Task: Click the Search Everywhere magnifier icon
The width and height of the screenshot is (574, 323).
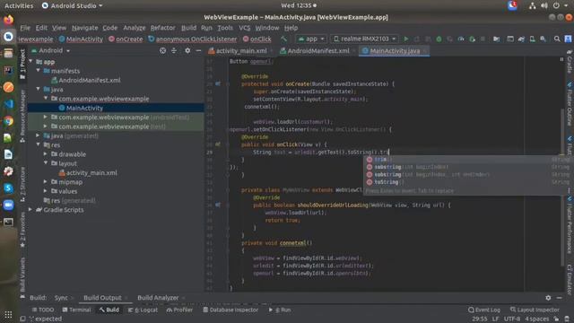Action: pyautogui.click(x=557, y=39)
